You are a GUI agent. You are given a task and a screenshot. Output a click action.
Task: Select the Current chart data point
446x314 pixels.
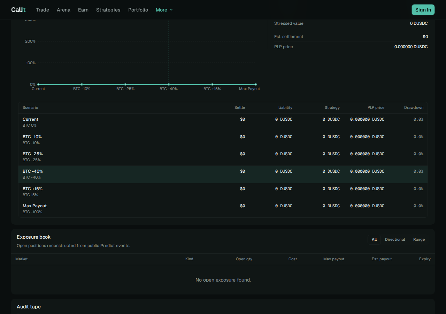[x=38, y=84]
